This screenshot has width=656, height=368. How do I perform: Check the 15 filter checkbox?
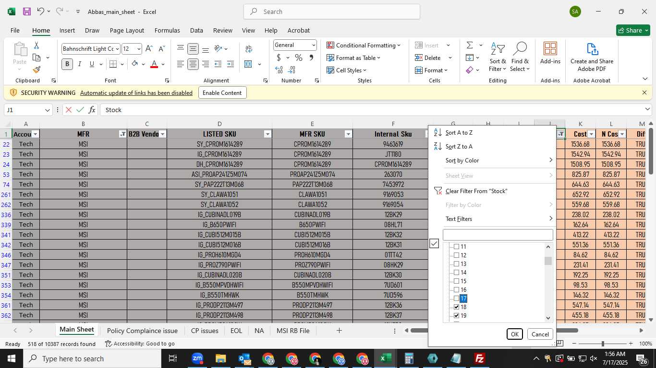click(457, 281)
